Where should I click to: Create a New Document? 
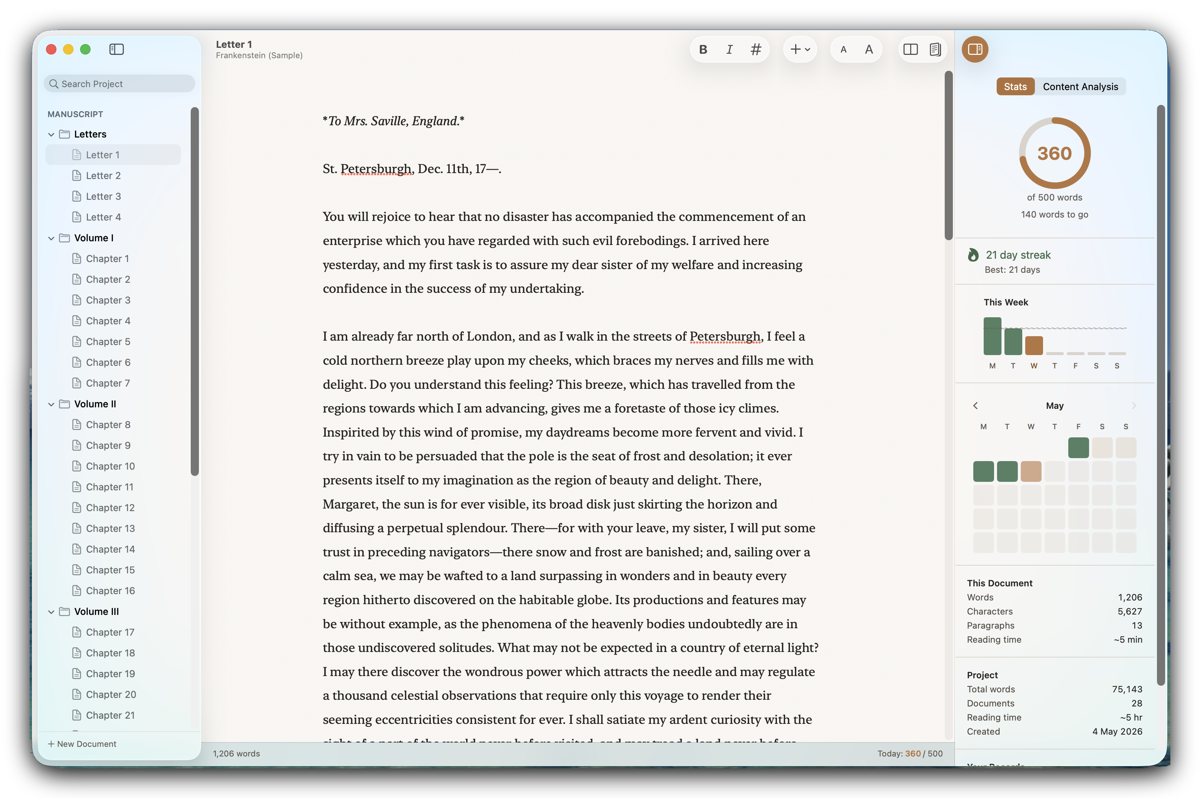point(82,744)
